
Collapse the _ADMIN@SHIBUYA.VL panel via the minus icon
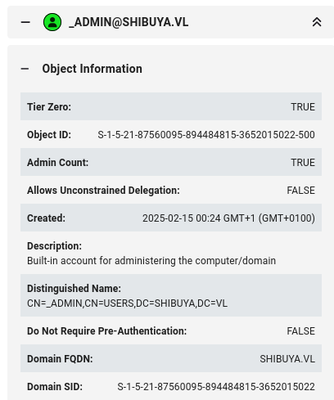(x=25, y=22)
